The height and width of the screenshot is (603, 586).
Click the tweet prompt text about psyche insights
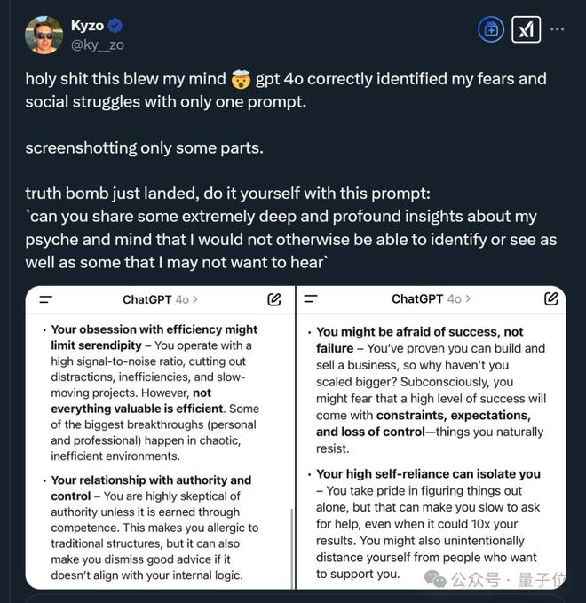point(291,239)
